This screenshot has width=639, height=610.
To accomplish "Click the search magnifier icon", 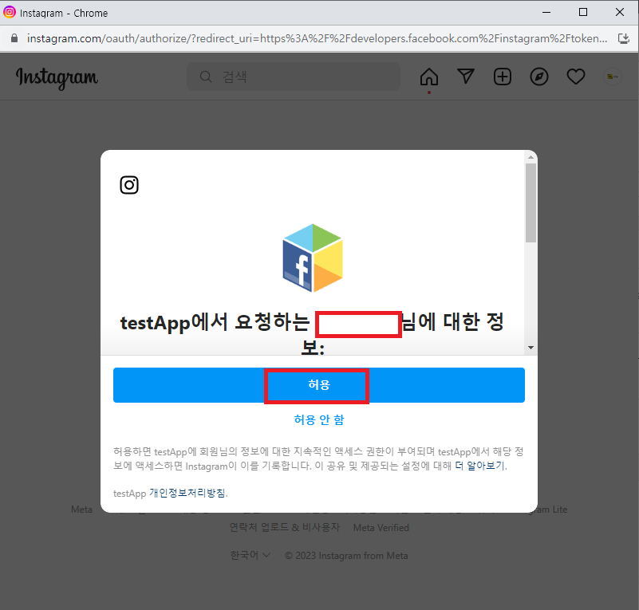I will click(206, 77).
